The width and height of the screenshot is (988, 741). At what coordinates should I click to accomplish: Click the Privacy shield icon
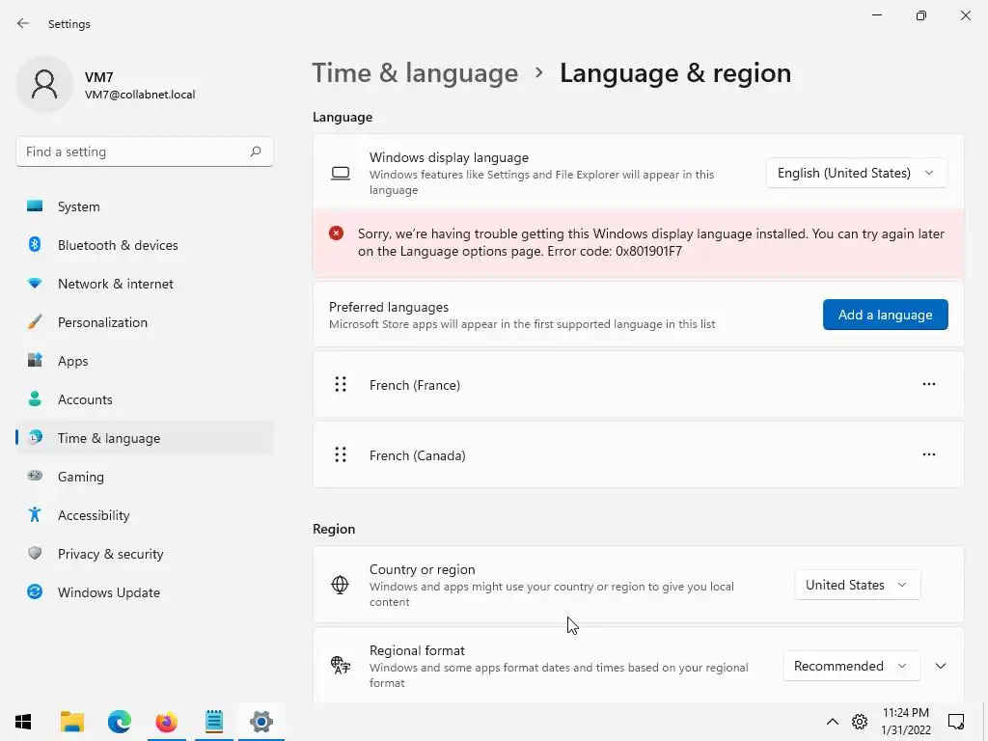[35, 553]
